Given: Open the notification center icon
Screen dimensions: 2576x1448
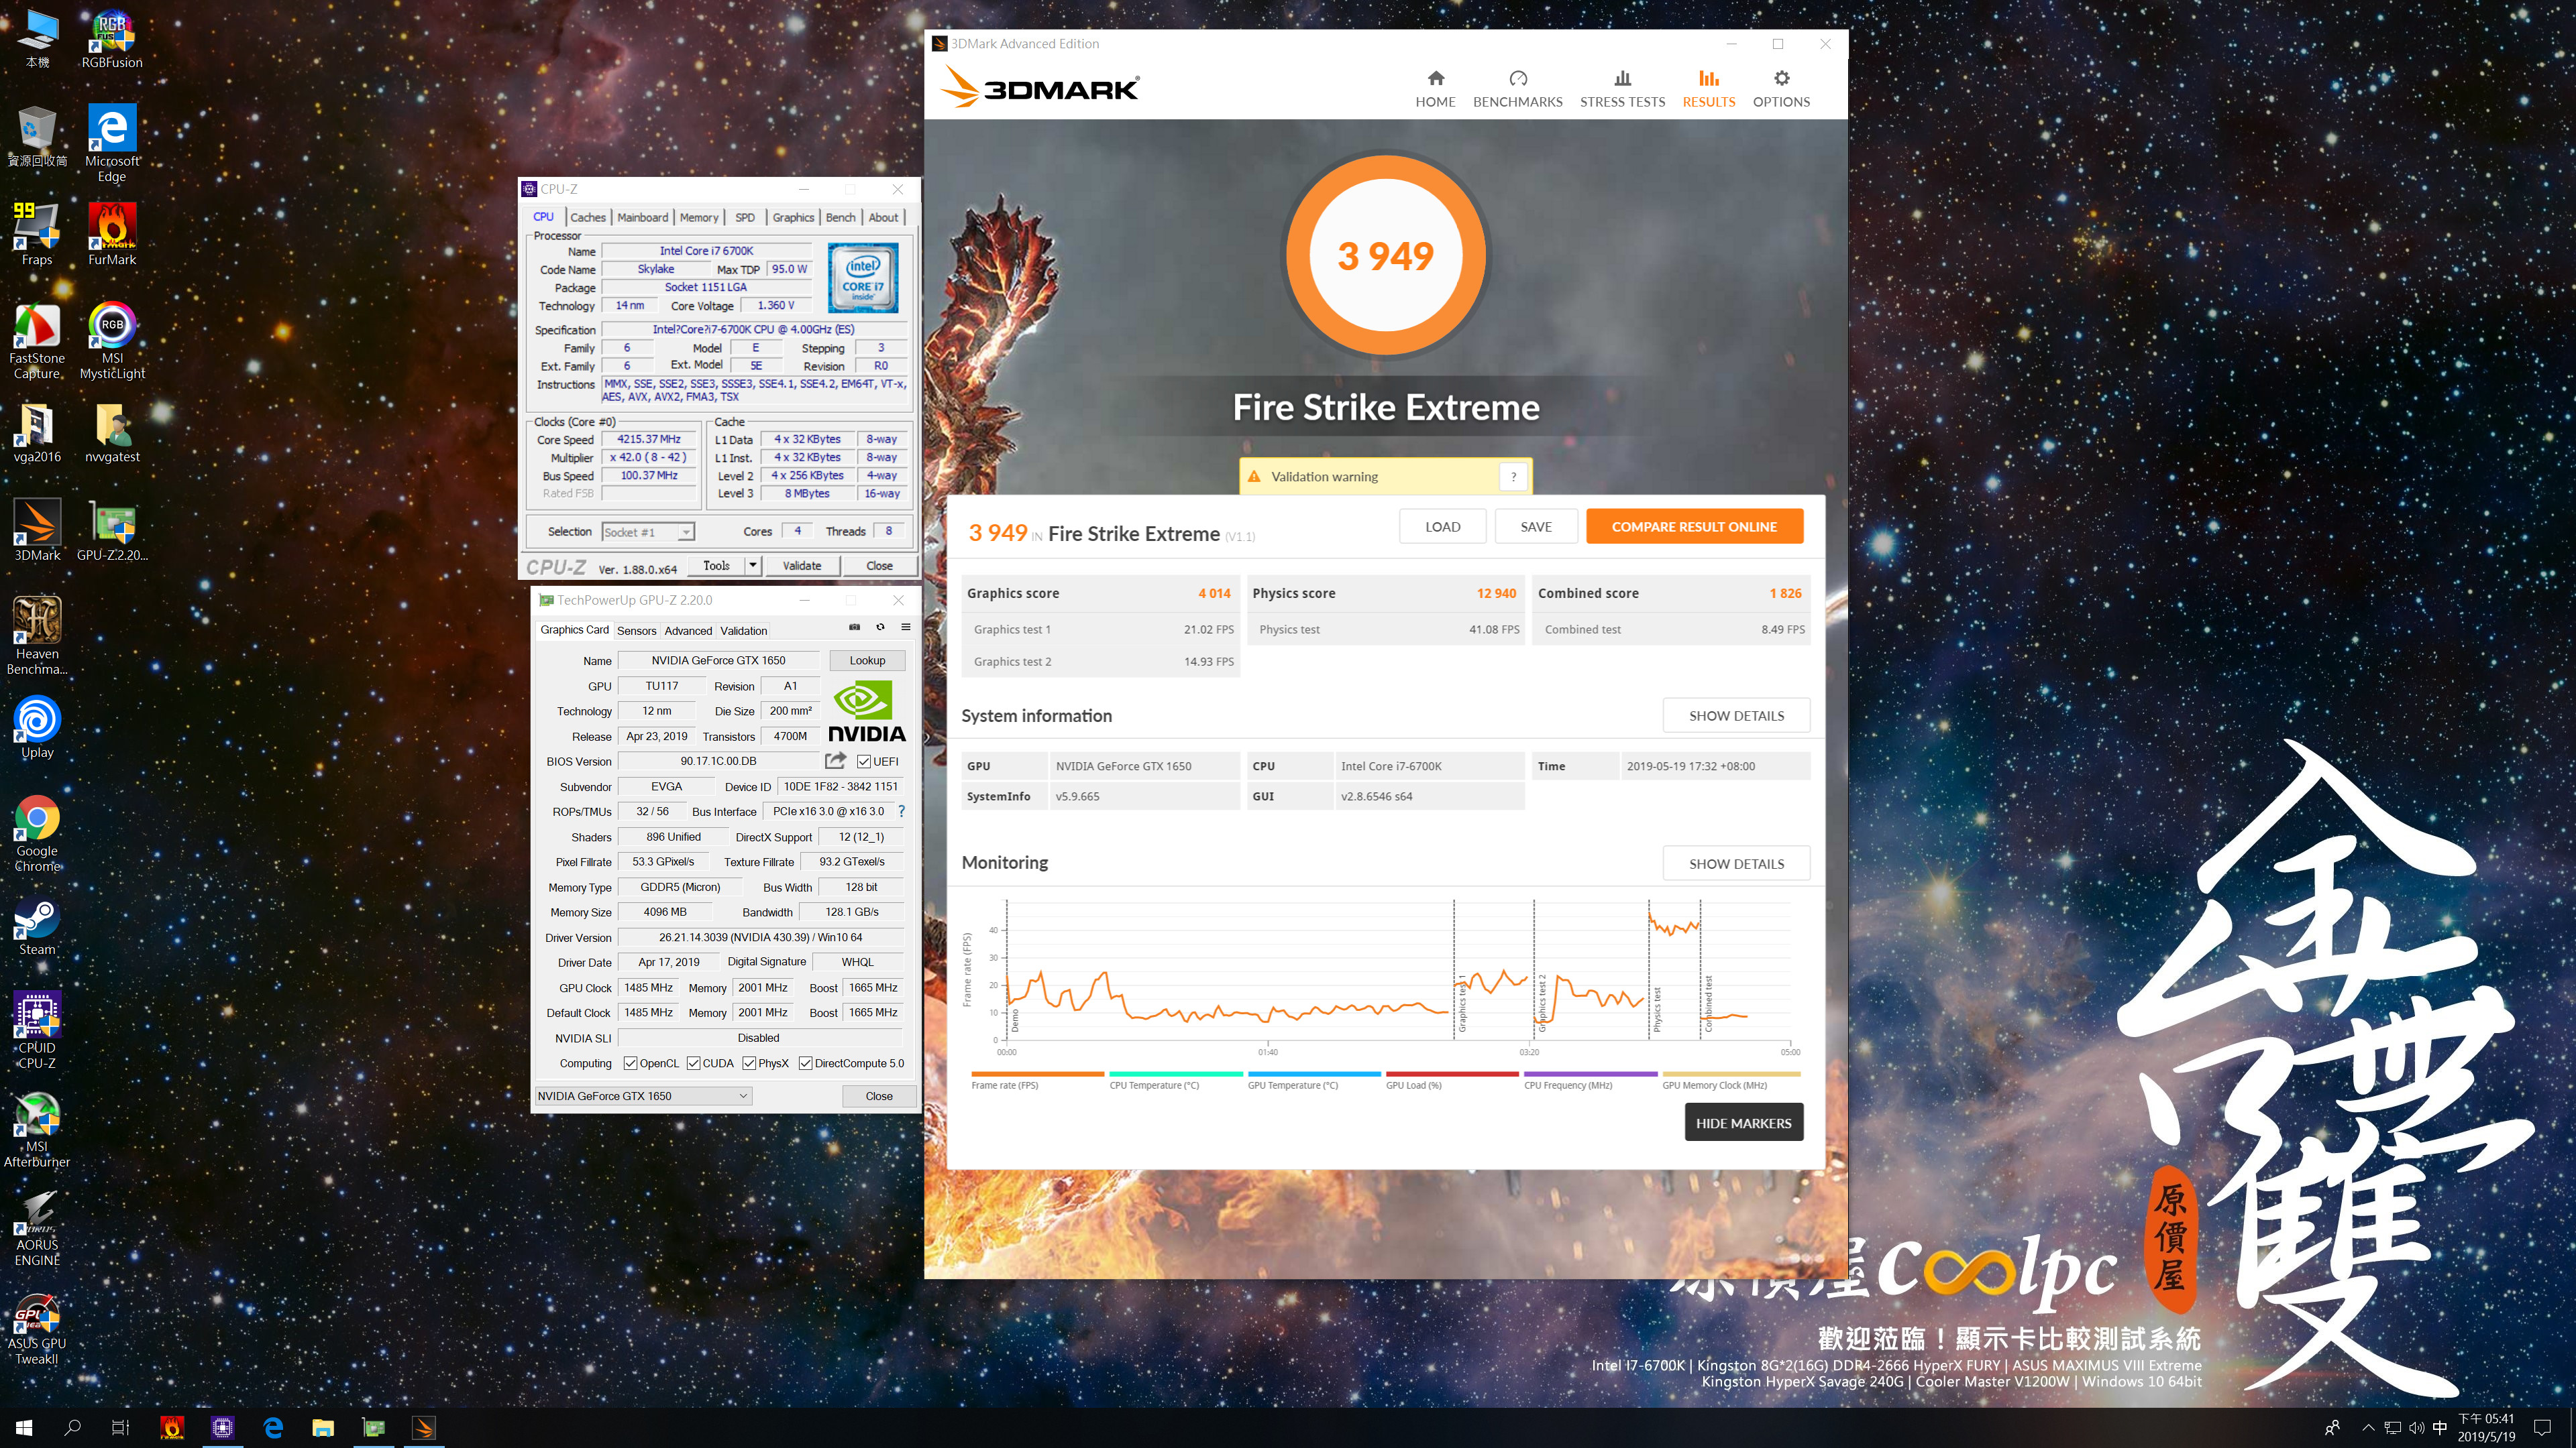Looking at the screenshot, I should click(x=2543, y=1428).
